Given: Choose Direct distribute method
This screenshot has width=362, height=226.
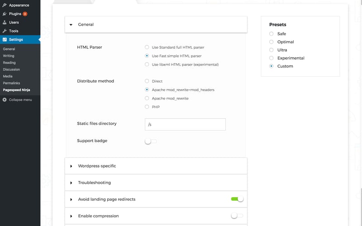Looking at the screenshot, I should pyautogui.click(x=147, y=81).
